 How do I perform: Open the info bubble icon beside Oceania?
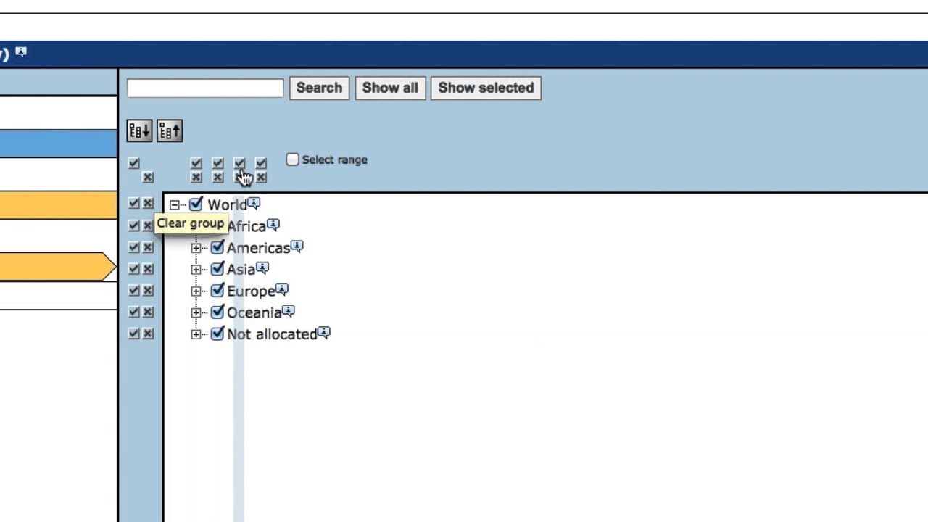coord(289,311)
